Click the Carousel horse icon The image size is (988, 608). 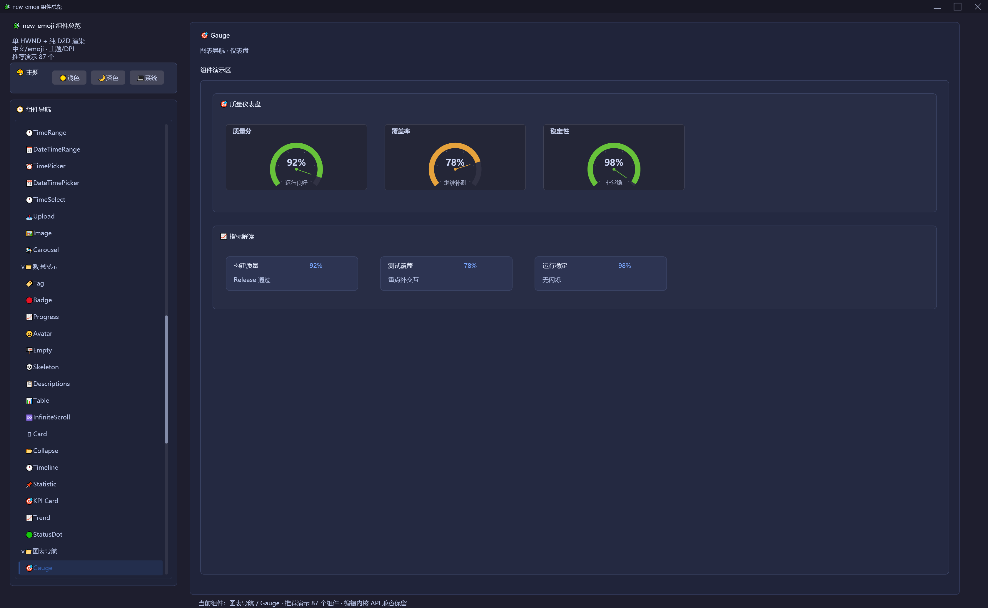click(29, 250)
